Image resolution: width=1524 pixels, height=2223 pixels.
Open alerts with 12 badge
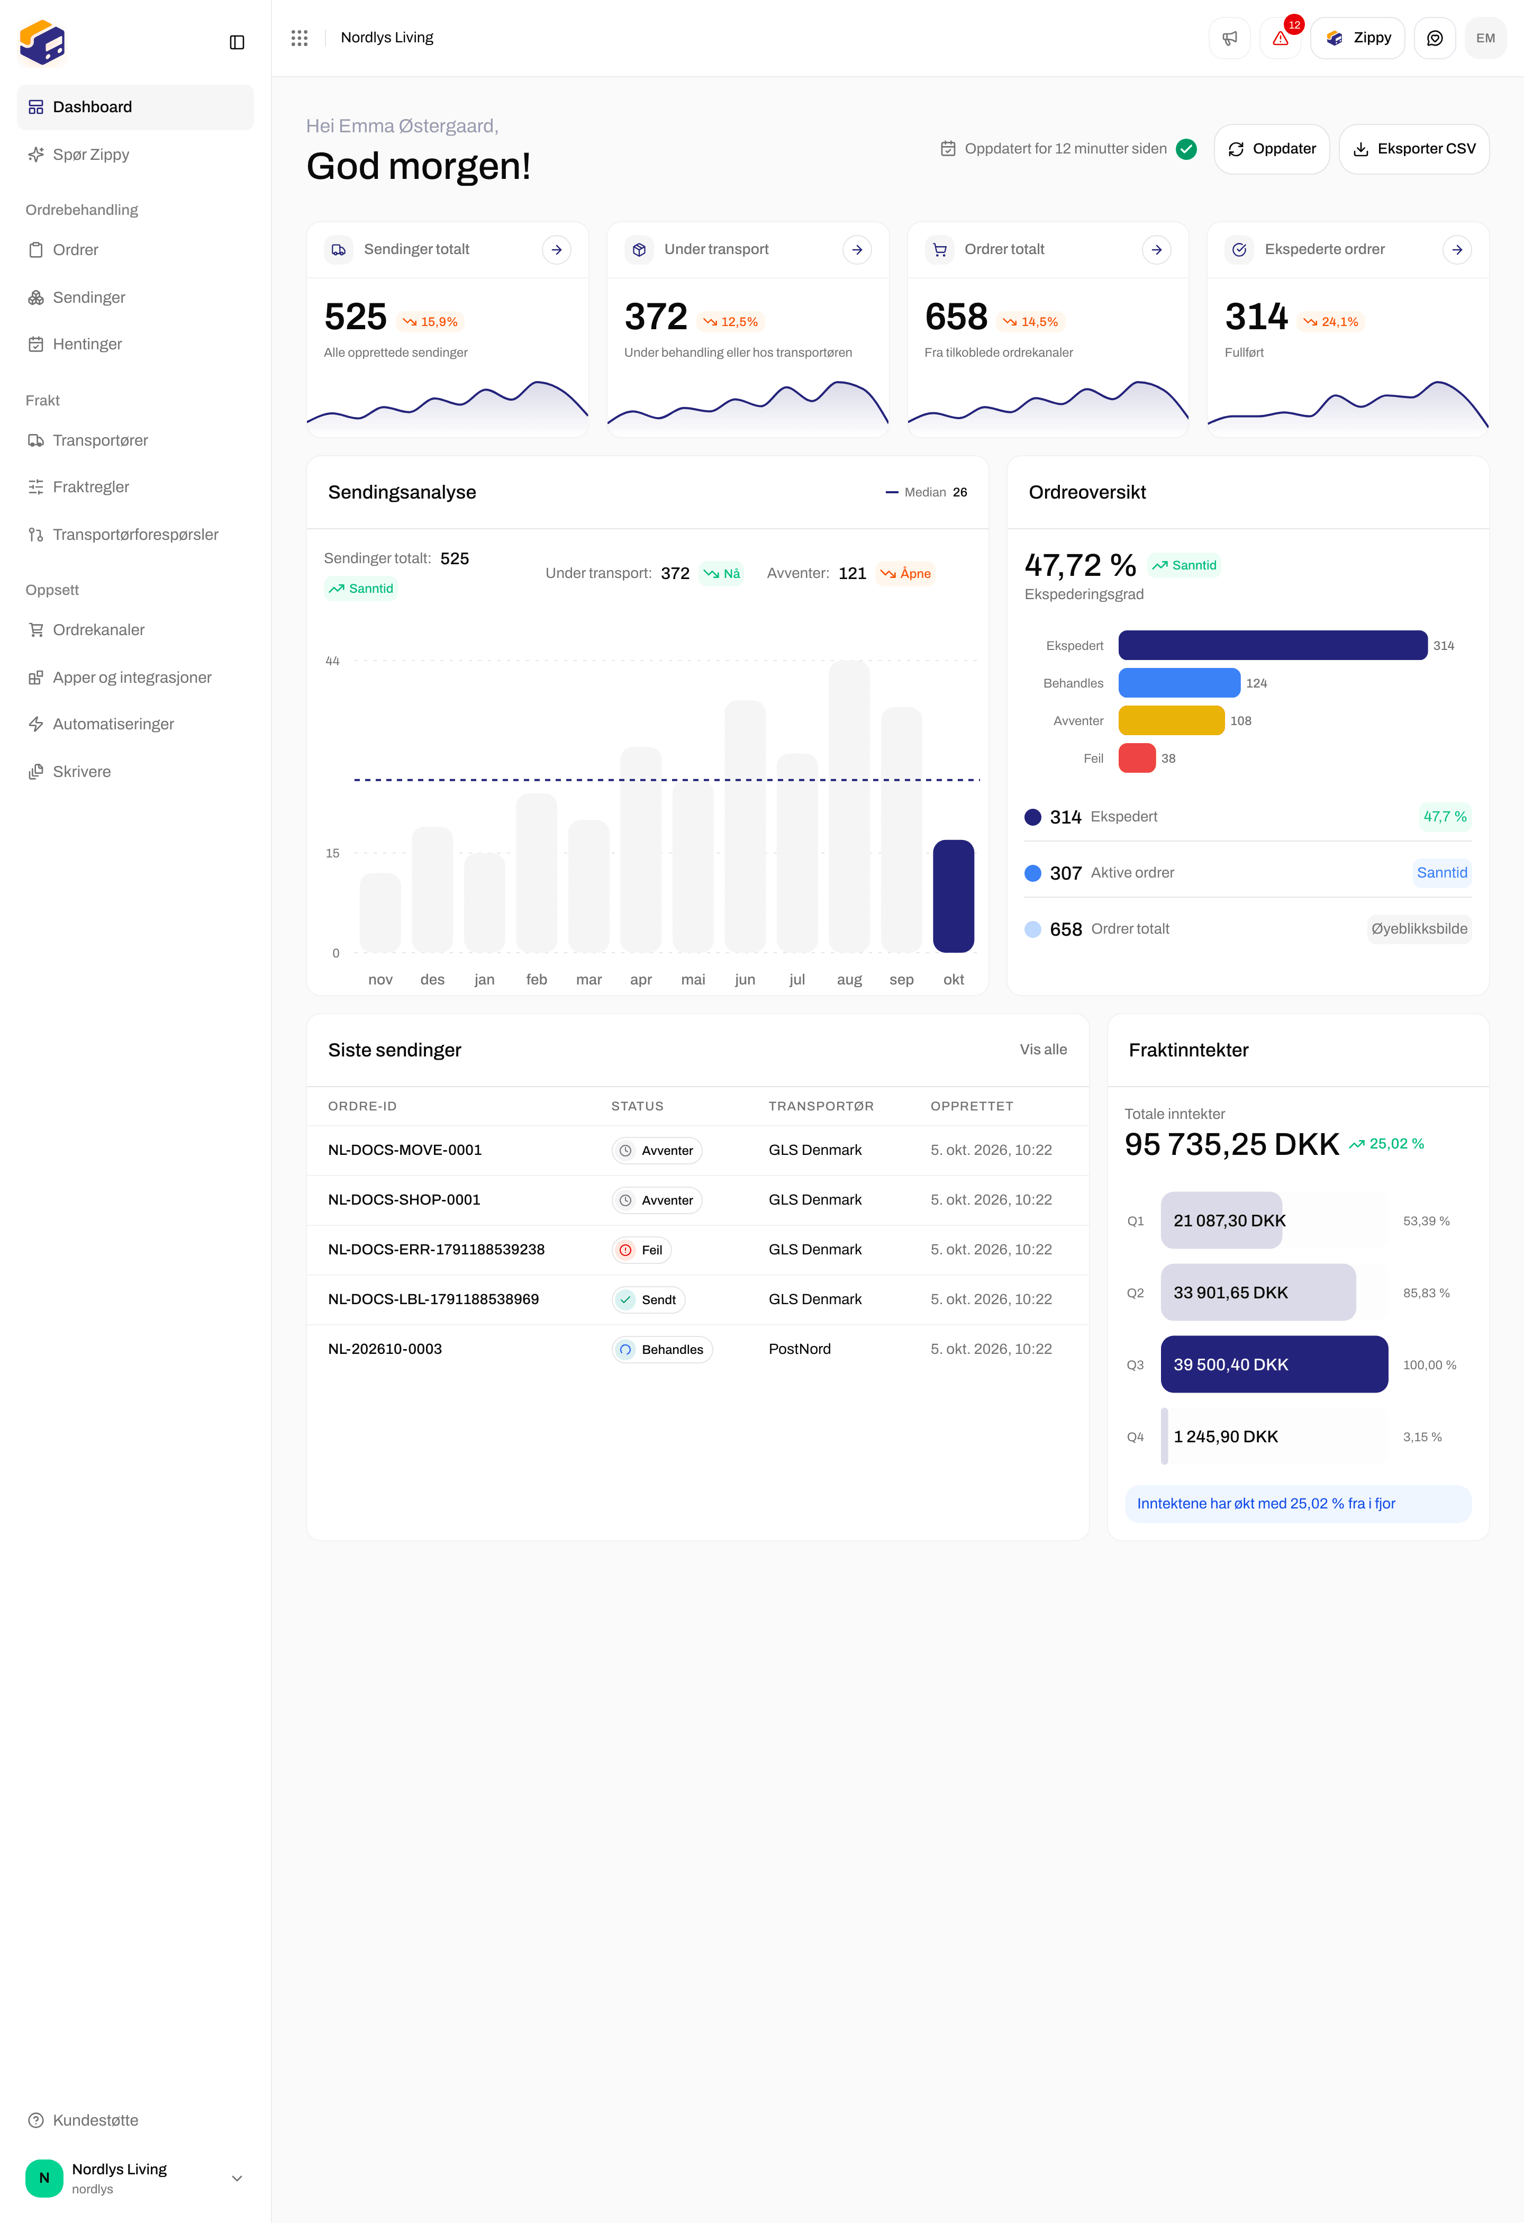(1280, 38)
